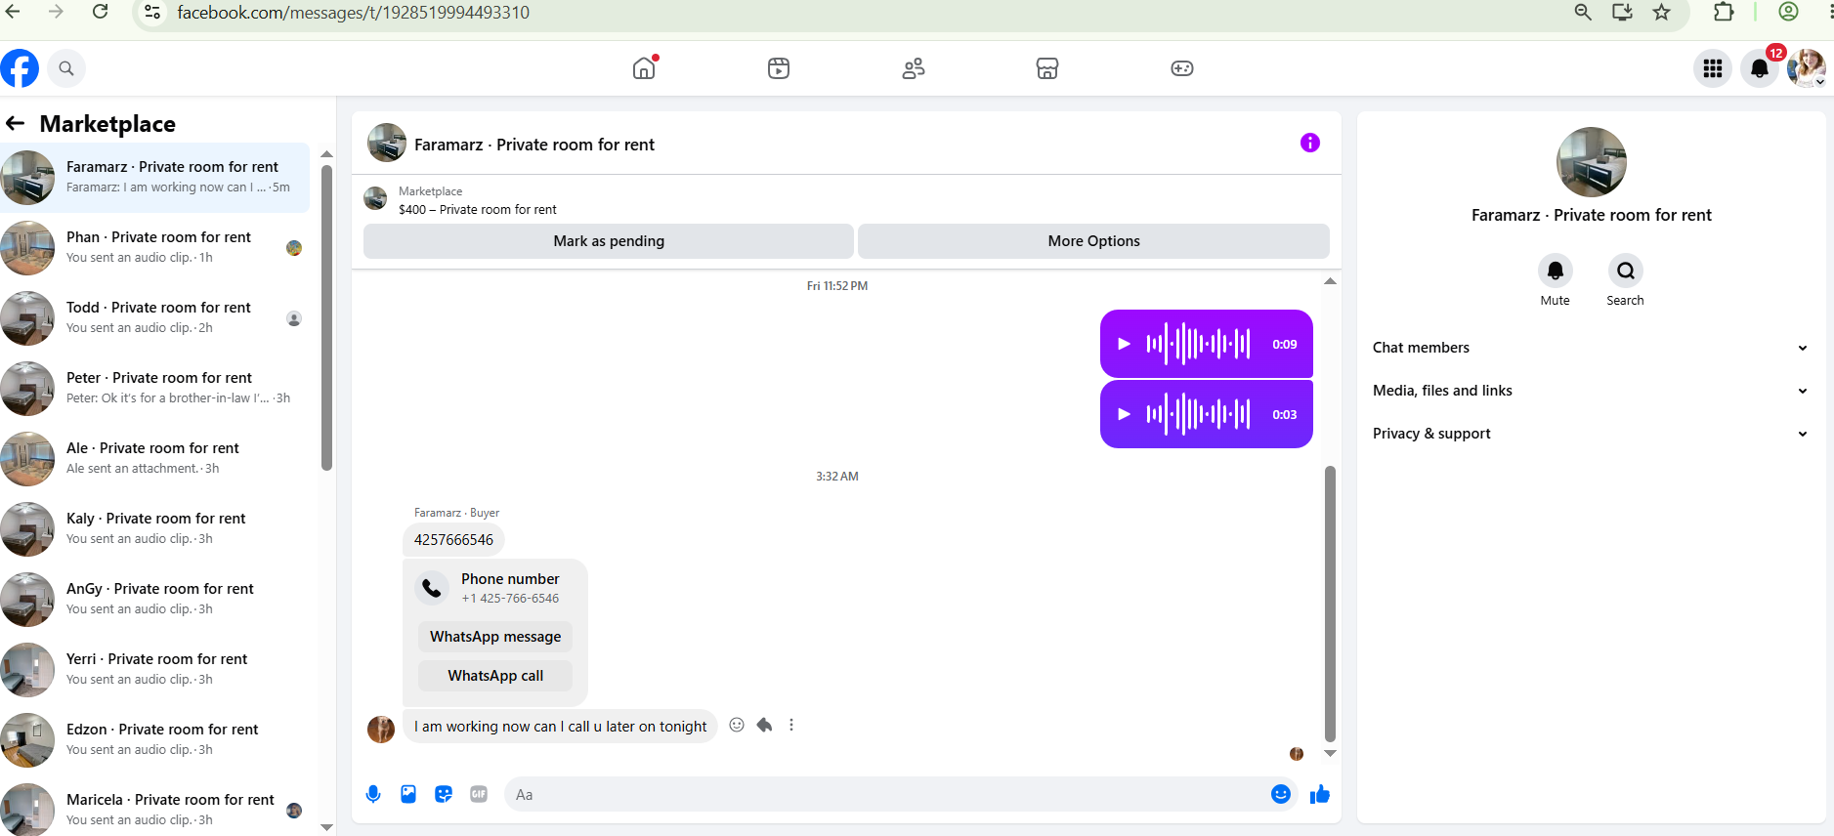Play the 0:09 audio clip
The image size is (1834, 836).
[x=1124, y=344]
